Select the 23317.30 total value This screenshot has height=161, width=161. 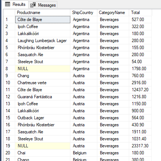coord(140,146)
